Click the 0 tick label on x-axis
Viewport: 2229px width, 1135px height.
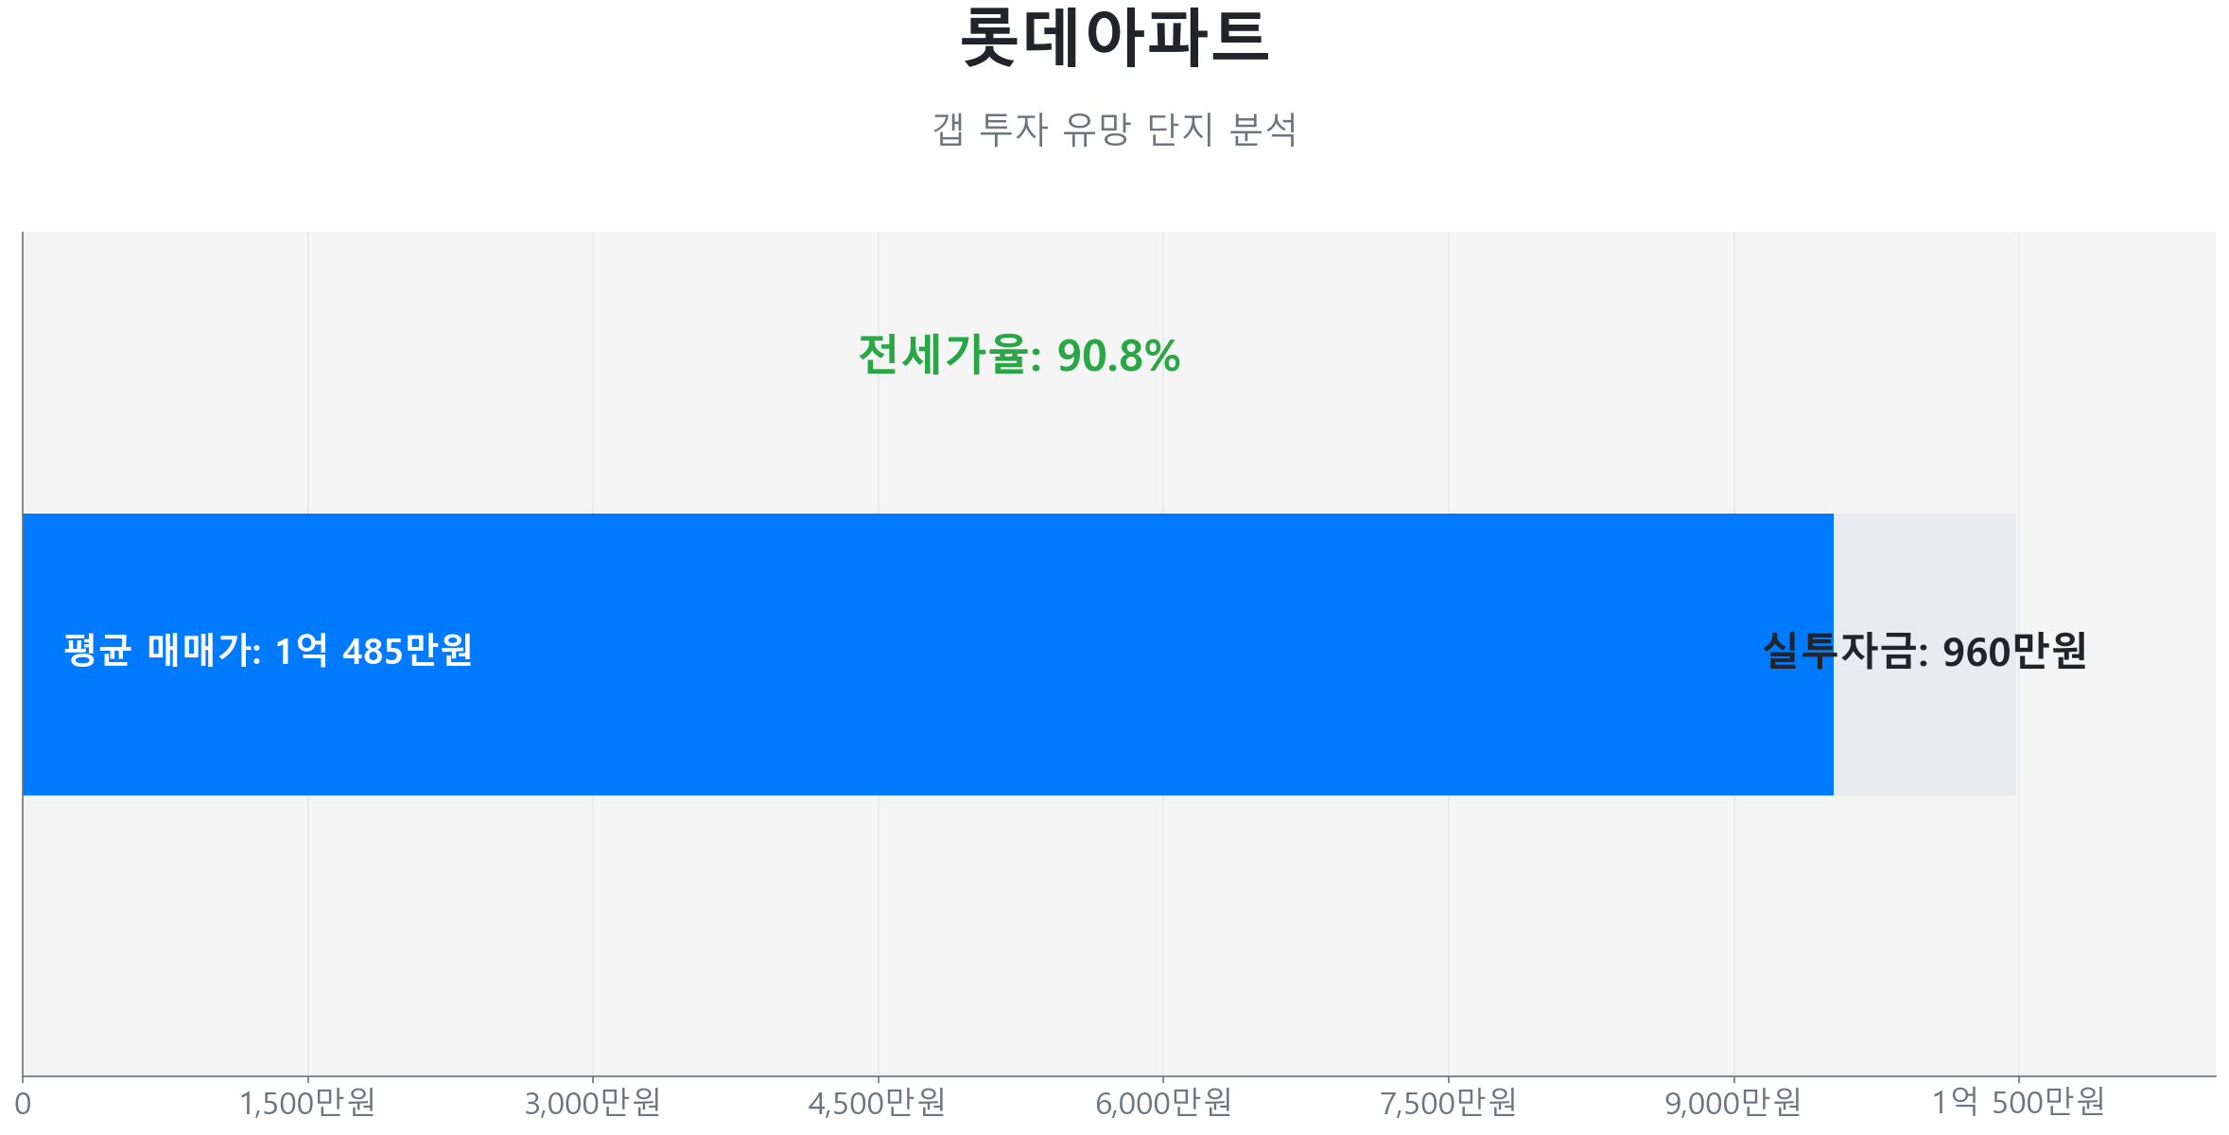[23, 1104]
